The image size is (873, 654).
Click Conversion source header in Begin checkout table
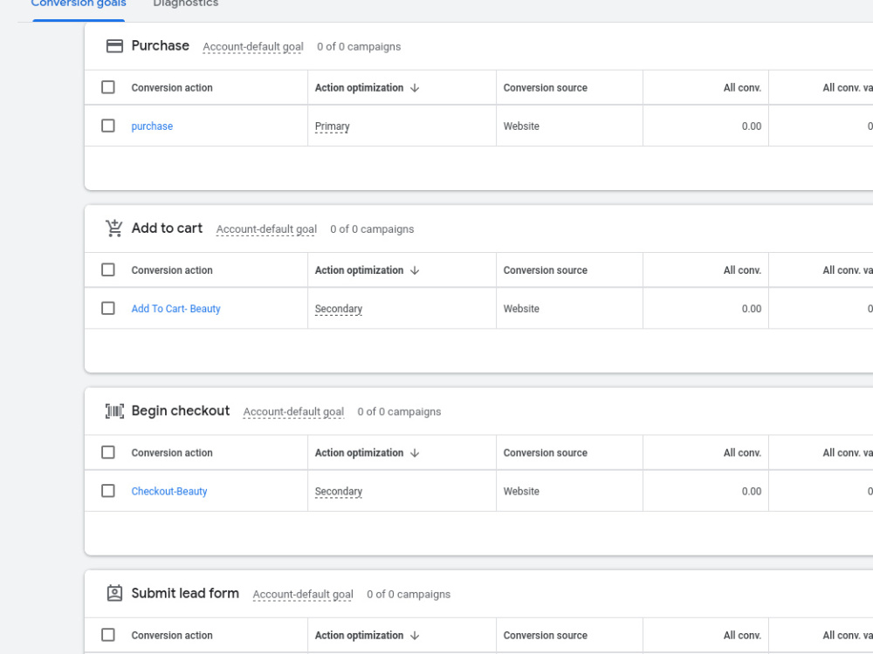[545, 453]
